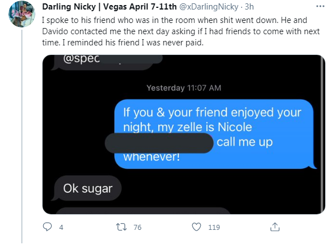Retweet this tweet using the arrows icon
The width and height of the screenshot is (333, 245).
(121, 227)
